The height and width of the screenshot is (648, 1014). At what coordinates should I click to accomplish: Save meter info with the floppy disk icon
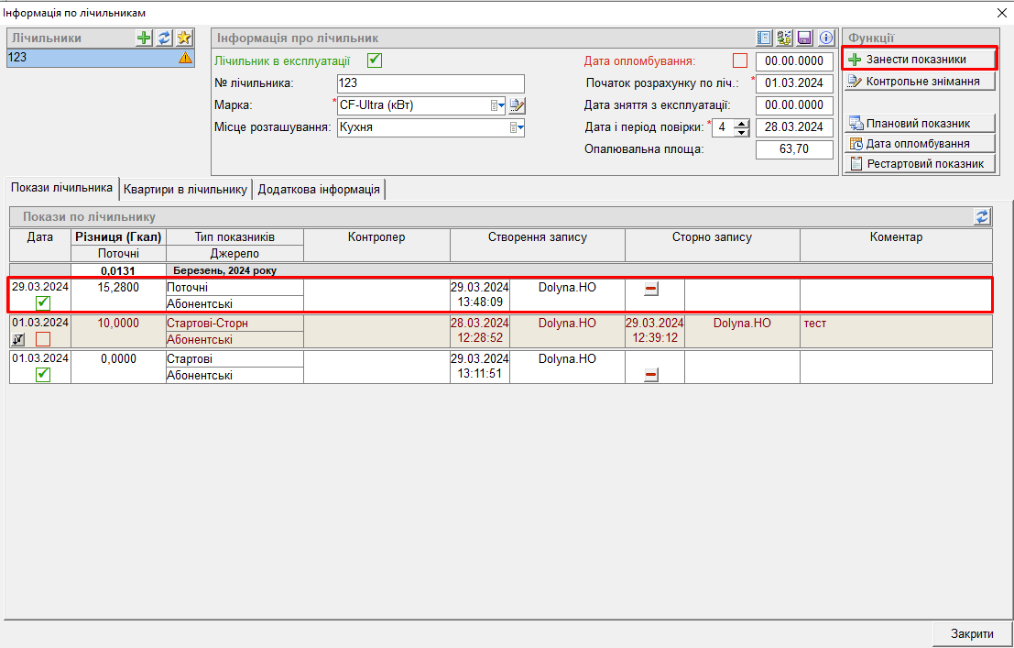(805, 38)
